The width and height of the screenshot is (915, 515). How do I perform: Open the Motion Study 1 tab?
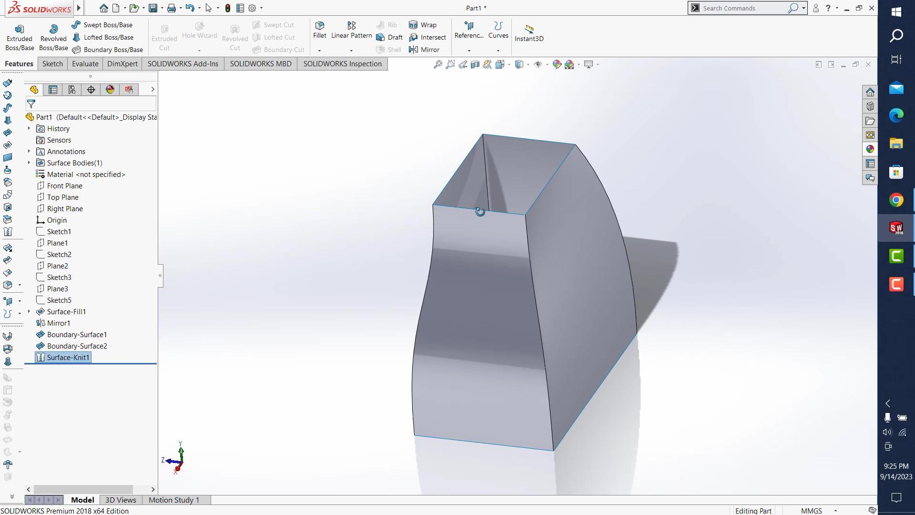(x=173, y=500)
